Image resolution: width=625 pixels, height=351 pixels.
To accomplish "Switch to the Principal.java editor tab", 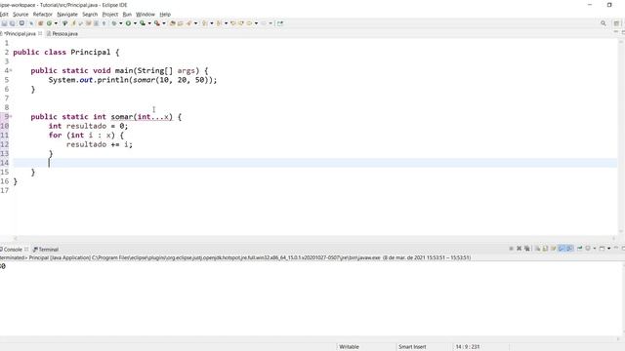I will pos(20,34).
